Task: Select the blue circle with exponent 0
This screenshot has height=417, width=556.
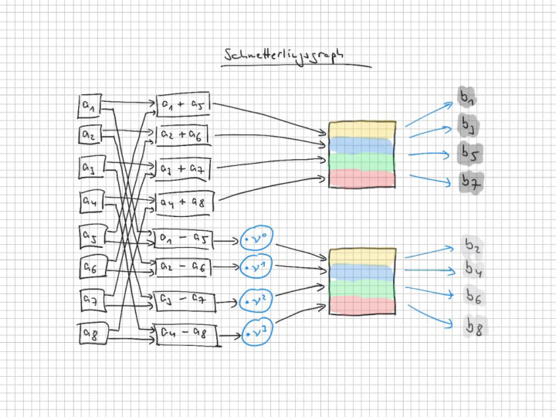Action: 256,239
